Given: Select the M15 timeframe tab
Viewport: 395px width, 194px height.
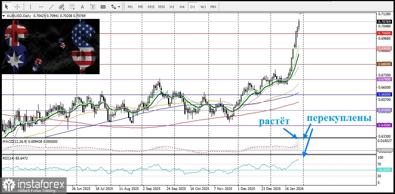Looking at the screenshot, I should click(x=151, y=7).
